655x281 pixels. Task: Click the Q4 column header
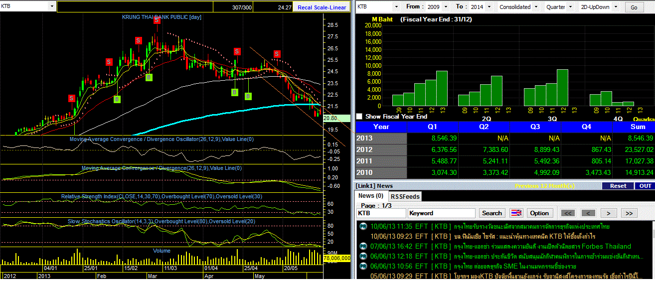pos(588,127)
